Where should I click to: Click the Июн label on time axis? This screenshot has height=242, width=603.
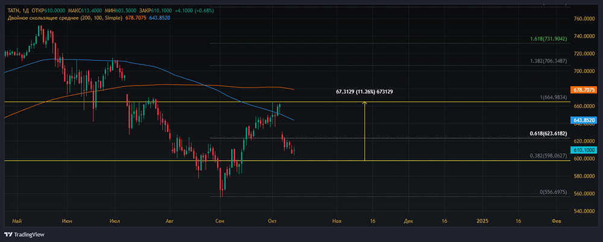(67, 222)
